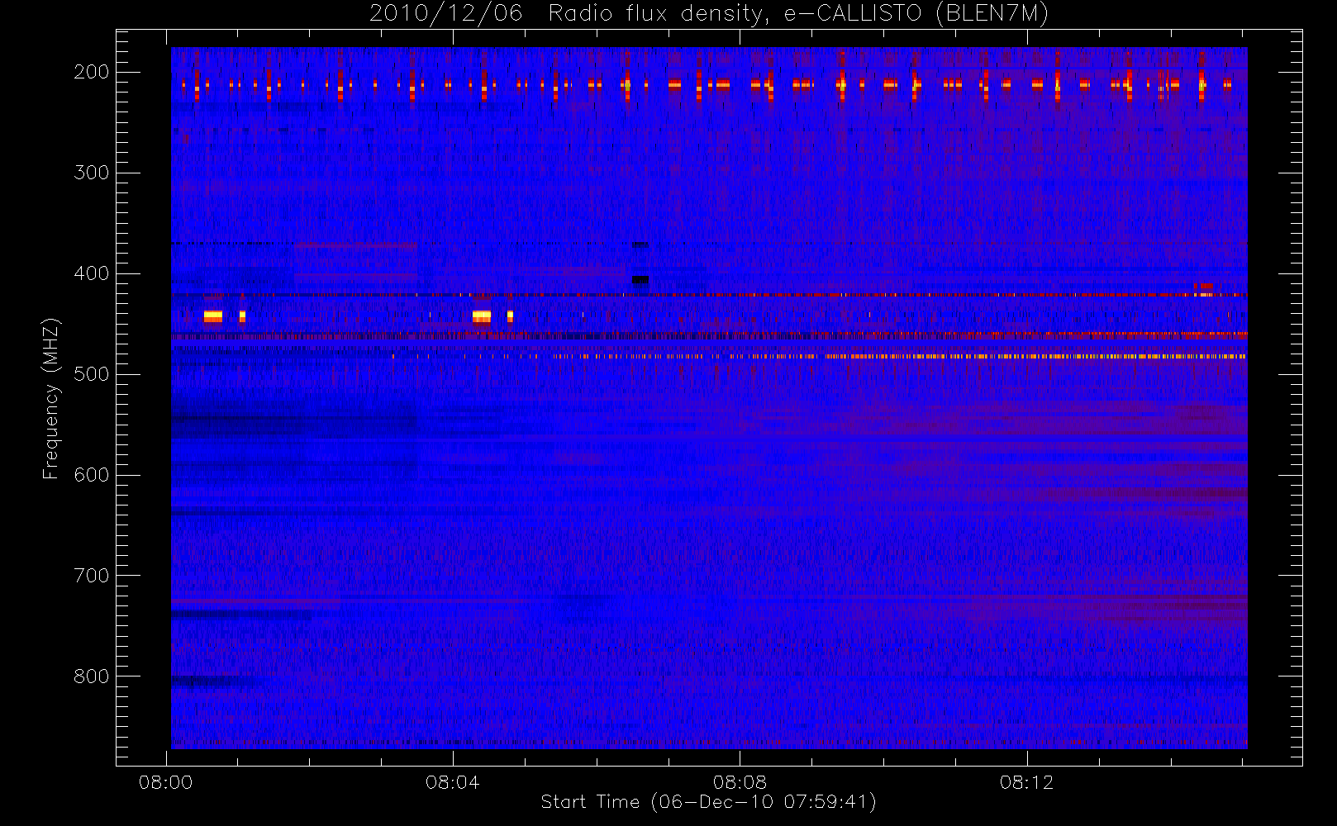Click the 'Start Time (06-Dec-10 07:59:41)' label
The width and height of the screenshot is (1337, 826).
[x=708, y=802]
